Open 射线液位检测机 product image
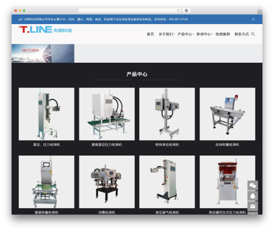 pyautogui.click(x=167, y=114)
